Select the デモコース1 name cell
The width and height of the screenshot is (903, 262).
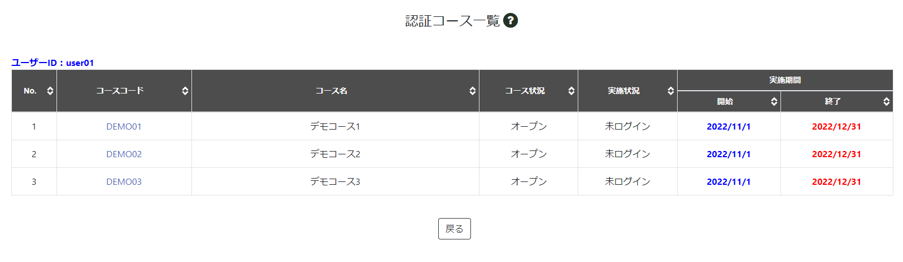click(x=335, y=126)
